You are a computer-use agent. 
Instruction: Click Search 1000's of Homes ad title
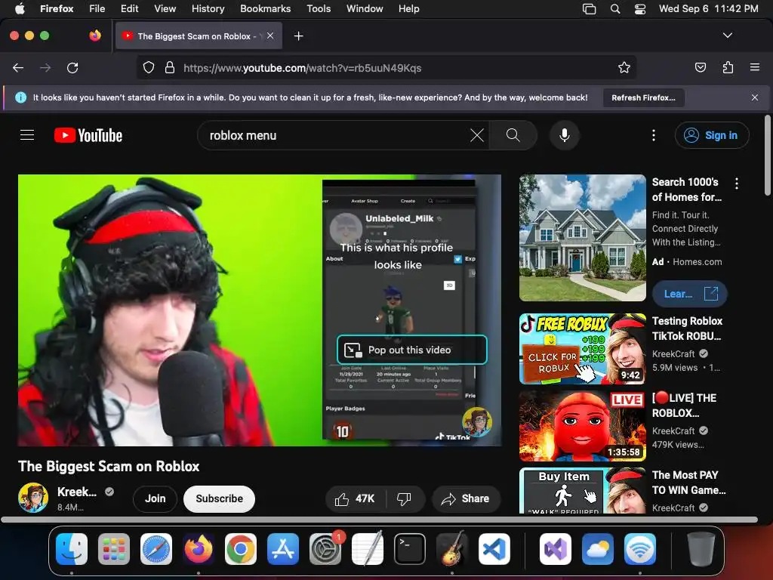[687, 190]
